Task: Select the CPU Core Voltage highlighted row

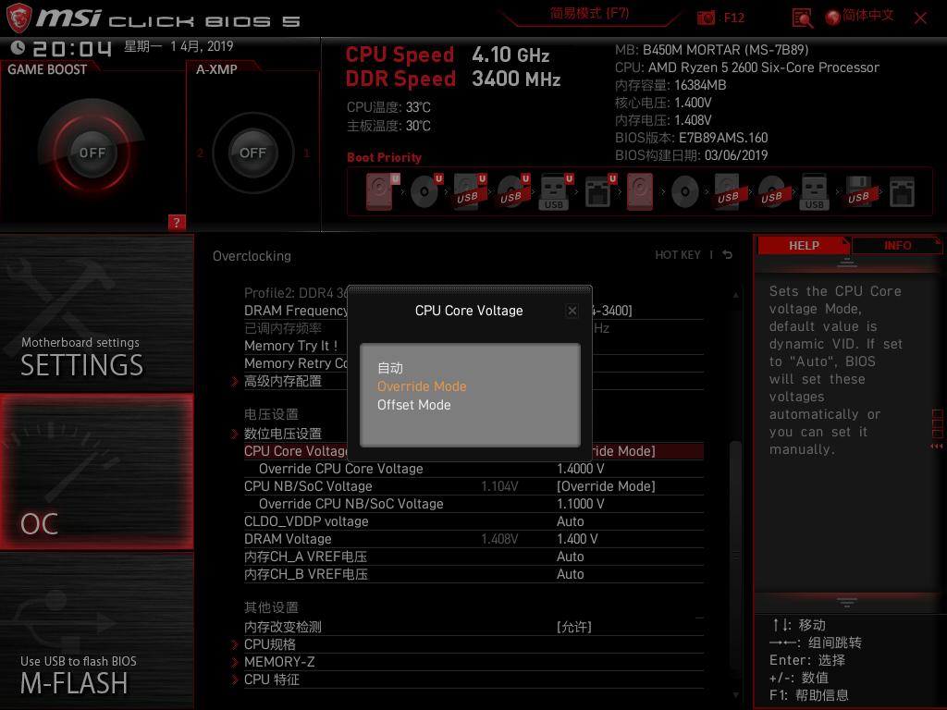Action: 473,451
